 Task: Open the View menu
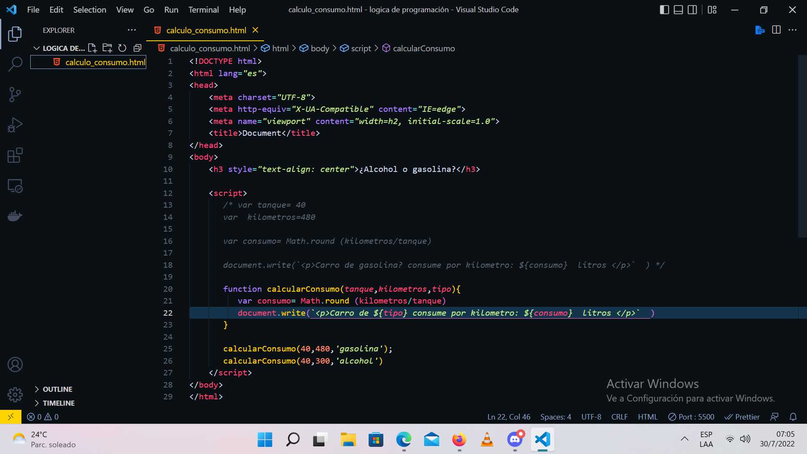click(125, 10)
